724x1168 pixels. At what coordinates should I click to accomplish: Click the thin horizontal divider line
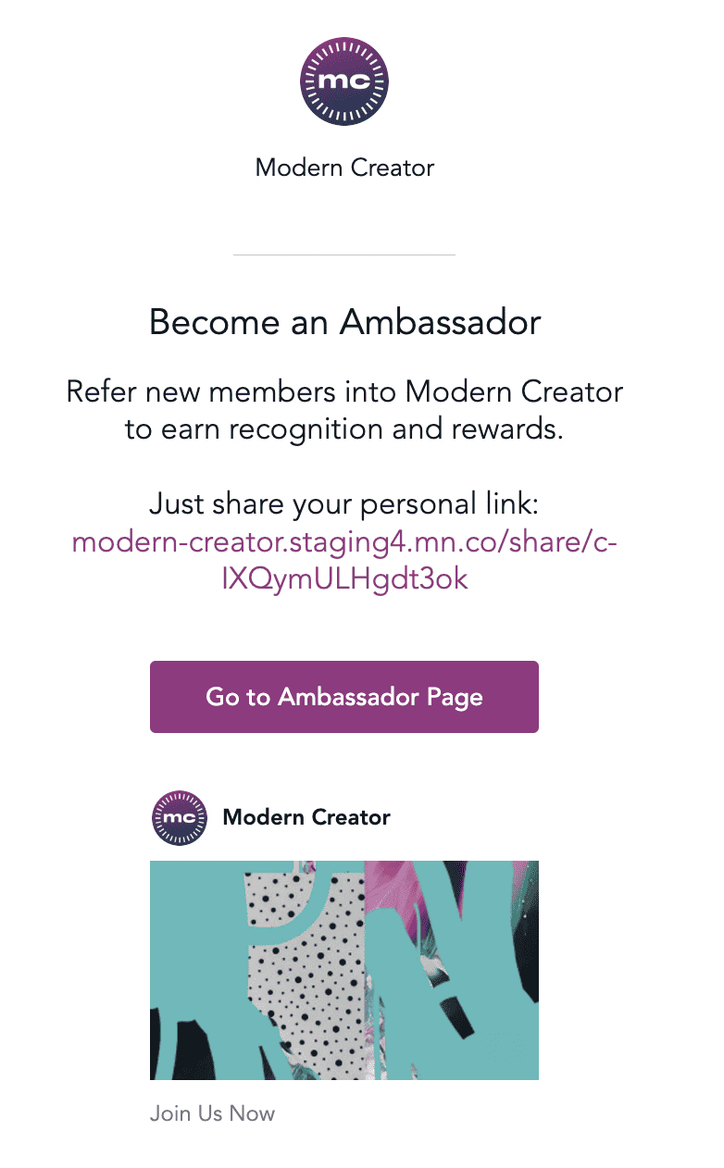pos(344,255)
